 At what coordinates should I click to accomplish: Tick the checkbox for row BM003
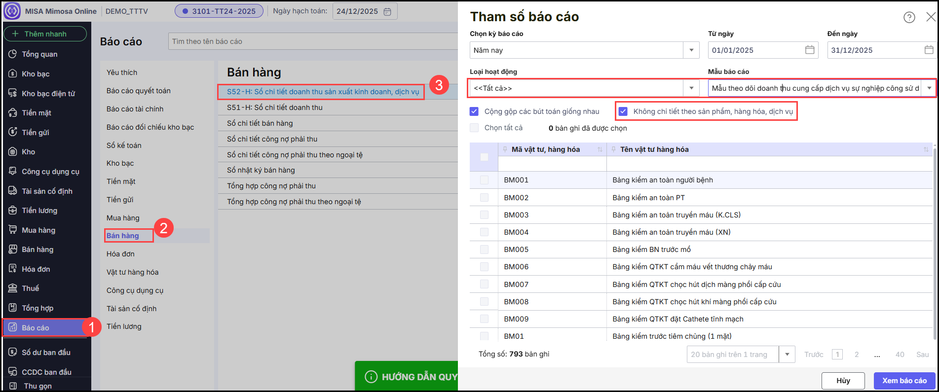coord(484,215)
